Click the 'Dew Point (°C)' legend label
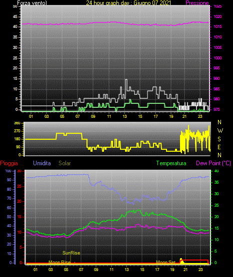 point(213,163)
